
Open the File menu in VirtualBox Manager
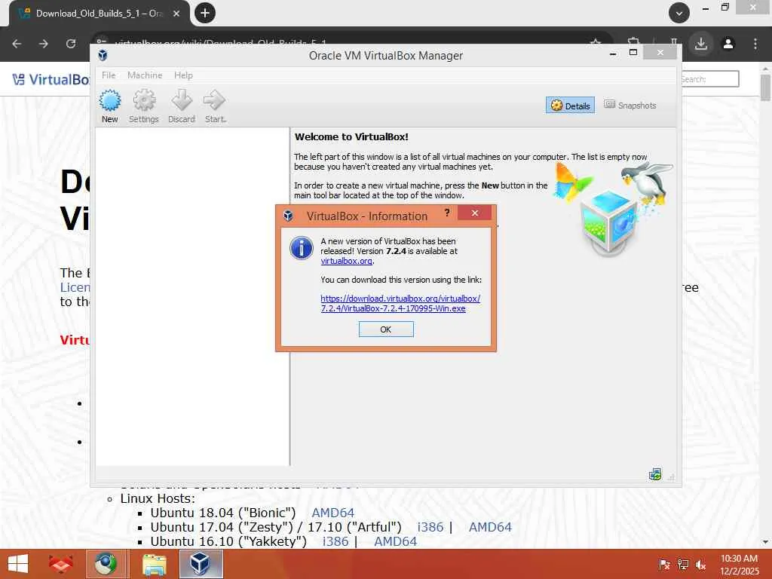click(109, 75)
